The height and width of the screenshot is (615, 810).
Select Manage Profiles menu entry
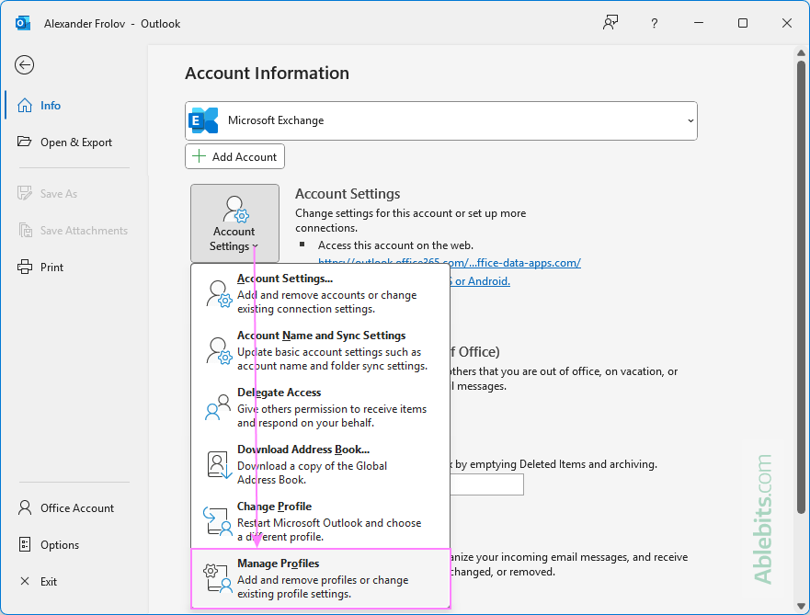pyautogui.click(x=320, y=578)
